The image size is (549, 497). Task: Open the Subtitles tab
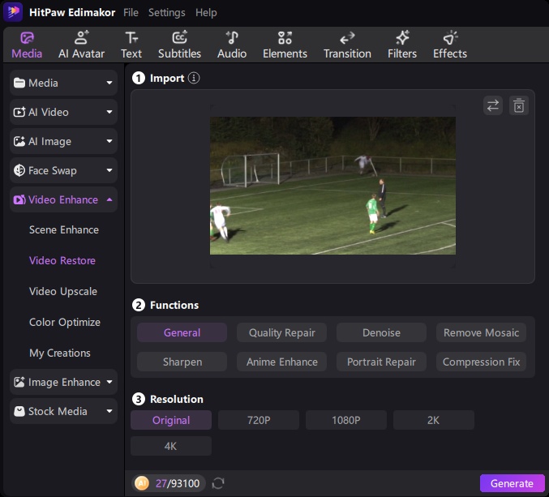click(179, 45)
